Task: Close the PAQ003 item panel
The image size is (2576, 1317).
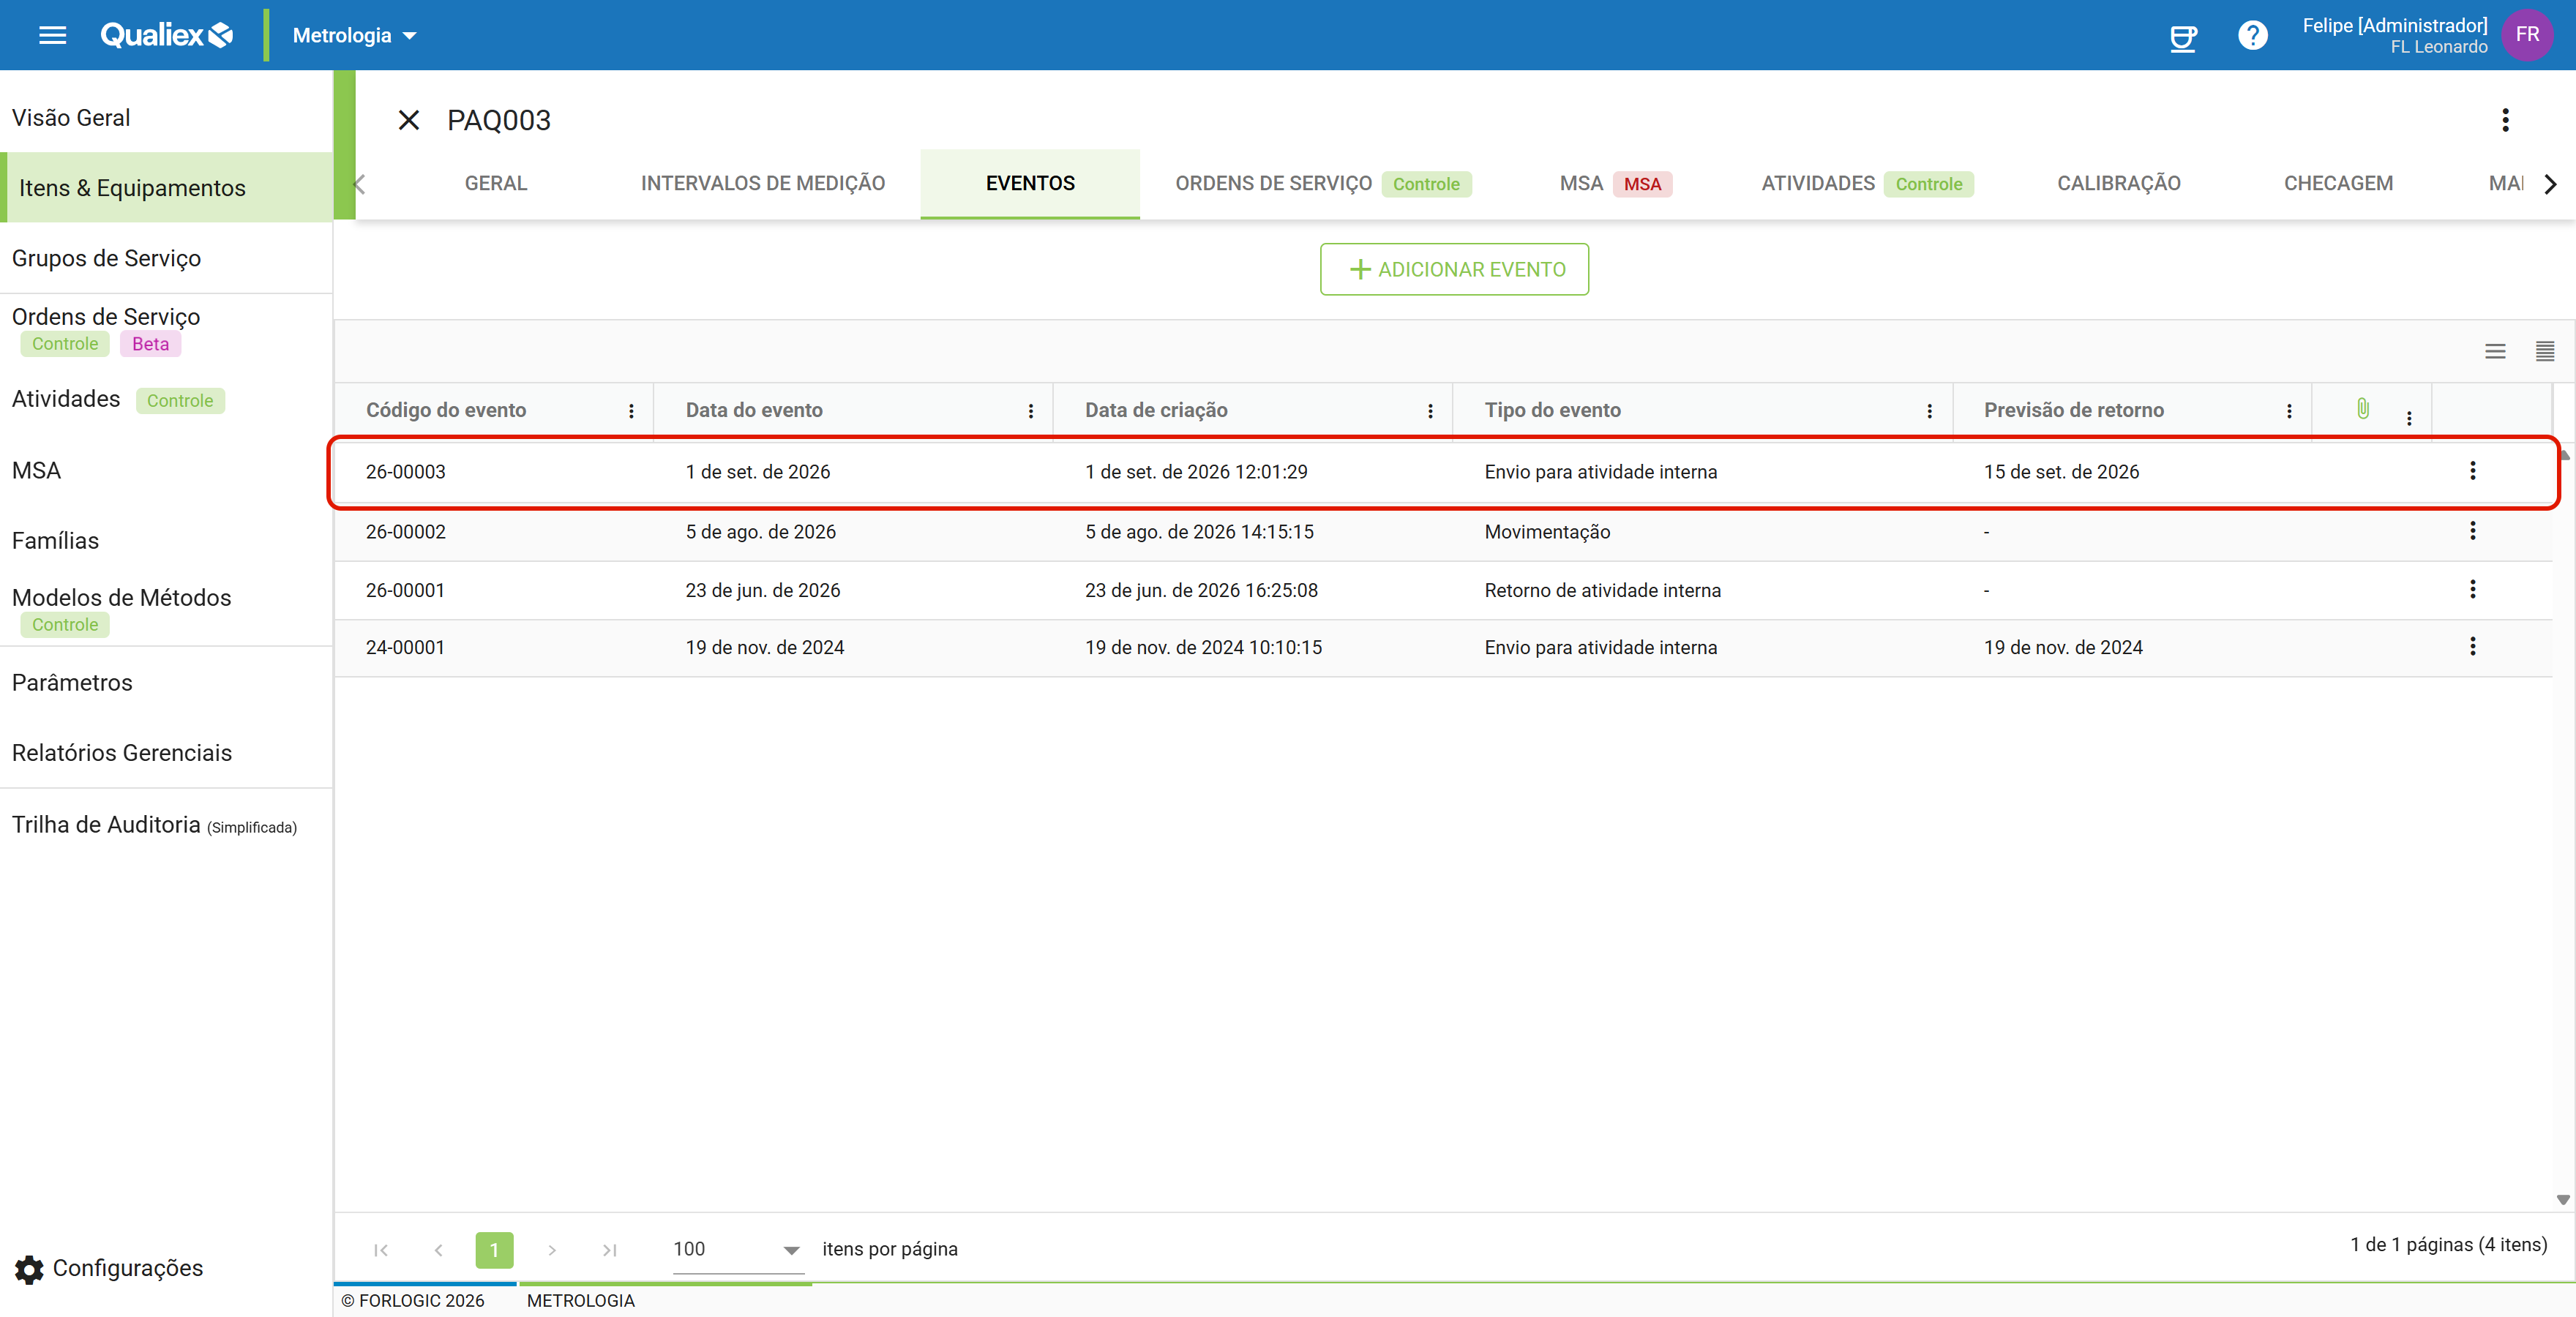Action: [x=408, y=120]
